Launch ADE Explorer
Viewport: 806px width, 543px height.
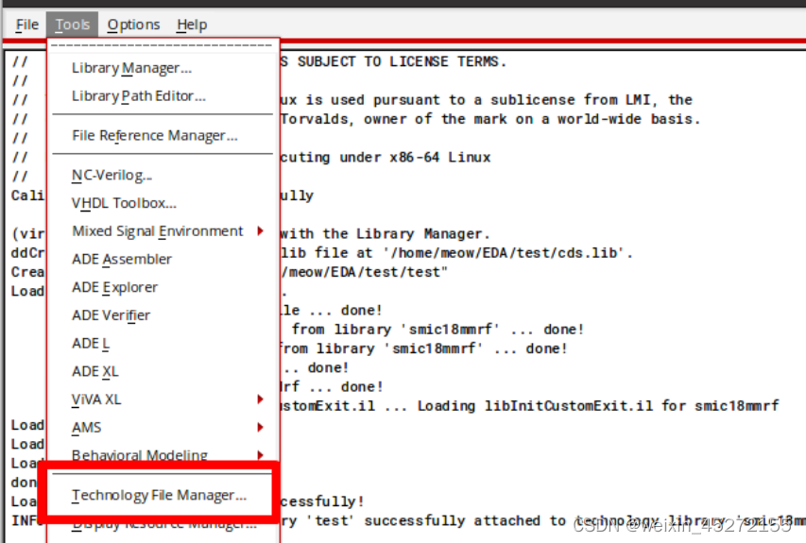(x=114, y=287)
